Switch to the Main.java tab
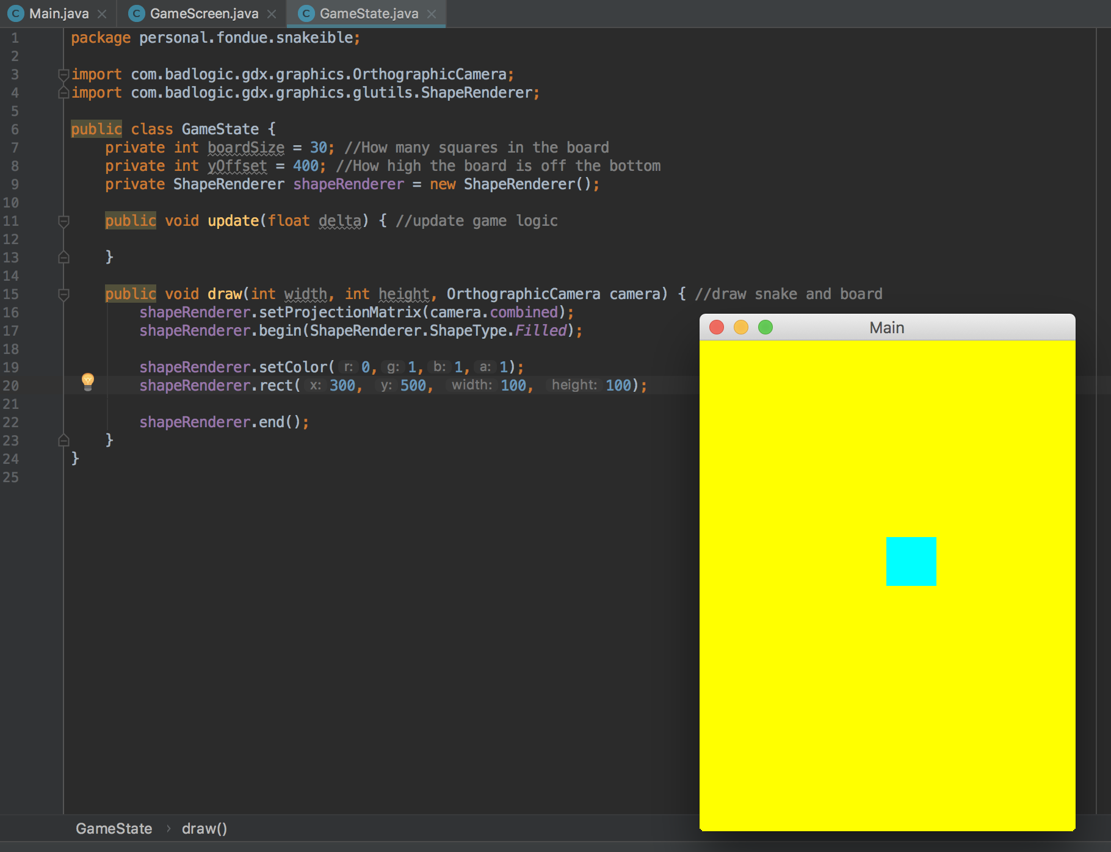Image resolution: width=1111 pixels, height=852 pixels. [x=59, y=13]
